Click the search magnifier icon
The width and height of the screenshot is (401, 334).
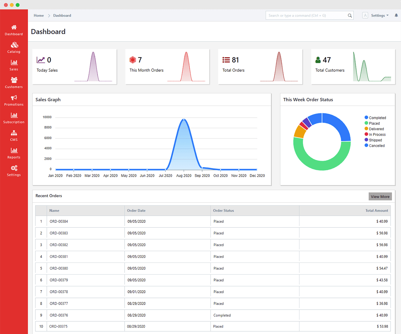(350, 15)
